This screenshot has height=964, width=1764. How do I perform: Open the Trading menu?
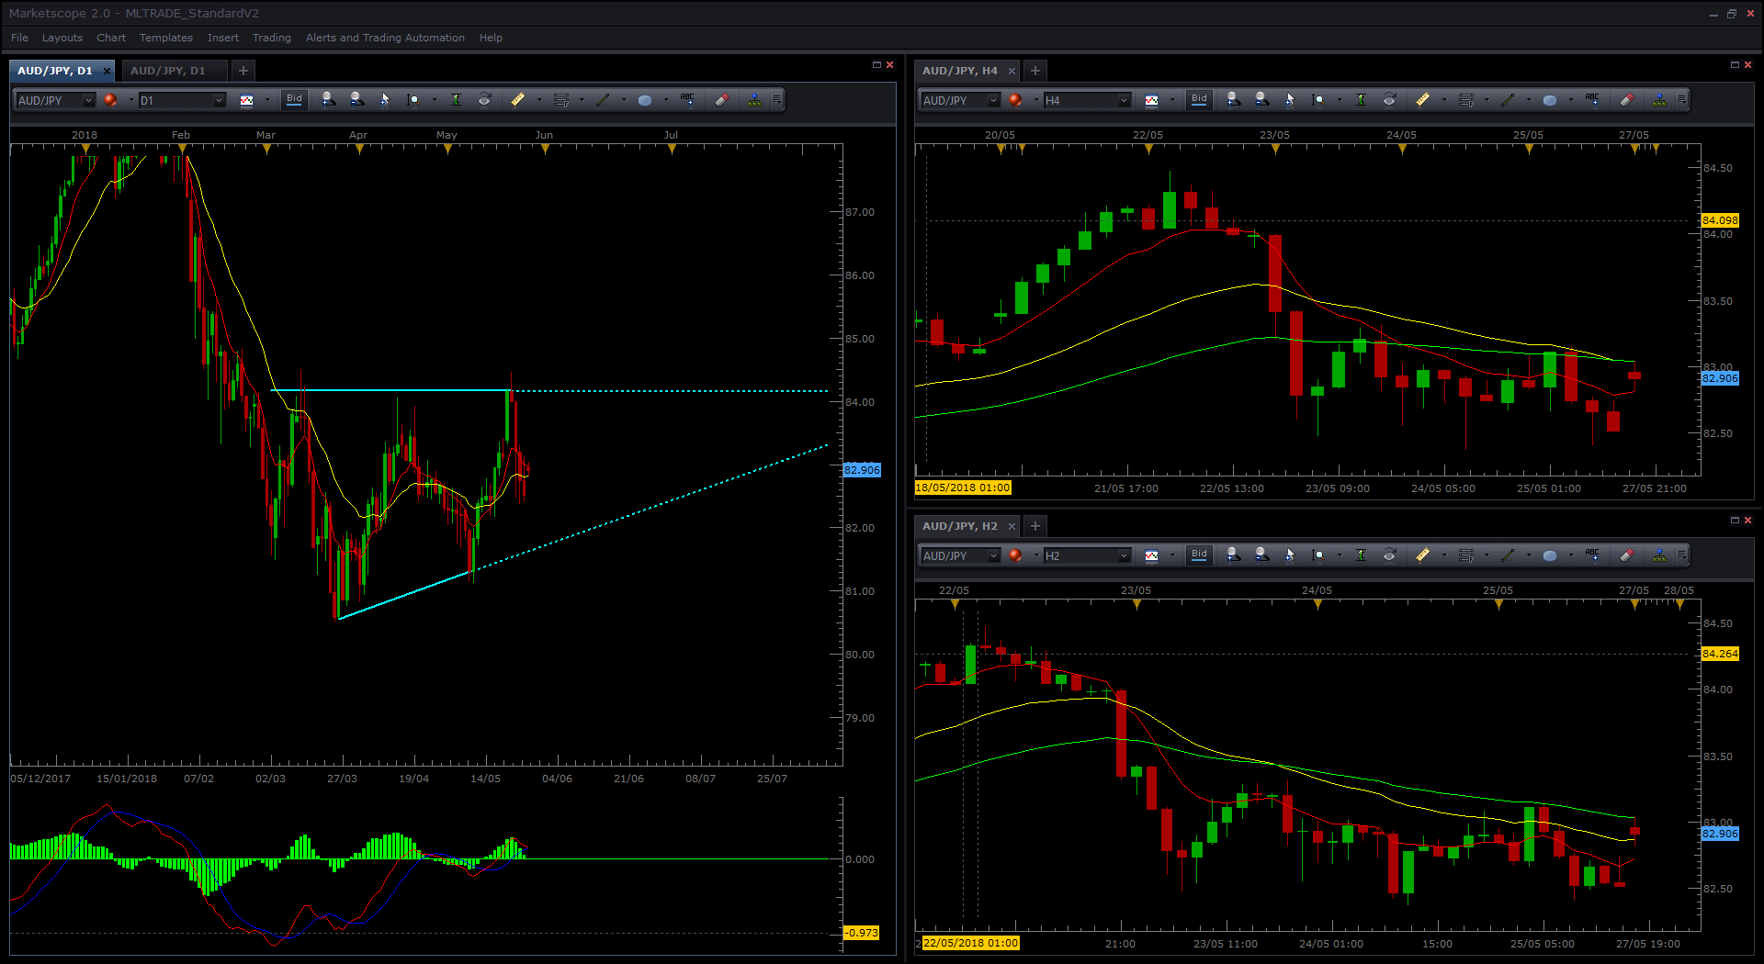click(272, 38)
